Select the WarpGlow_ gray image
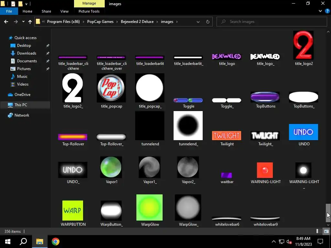This screenshot has height=248, width=331. [x=188, y=208]
